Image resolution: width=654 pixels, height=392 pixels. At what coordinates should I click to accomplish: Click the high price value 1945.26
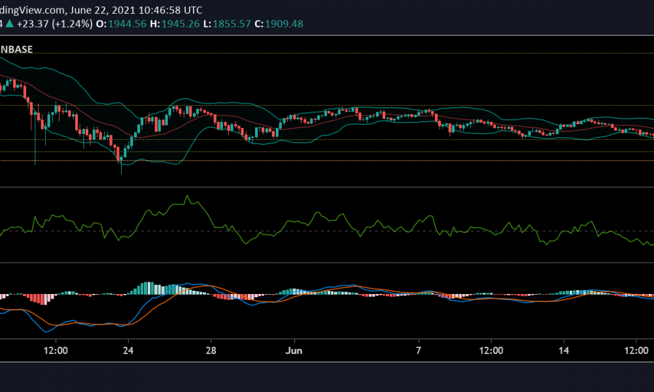pyautogui.click(x=181, y=24)
